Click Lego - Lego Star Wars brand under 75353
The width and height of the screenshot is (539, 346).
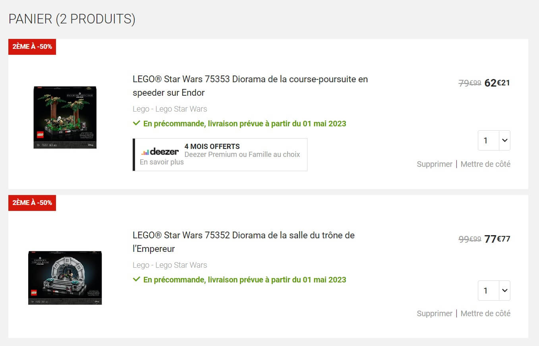(x=170, y=109)
